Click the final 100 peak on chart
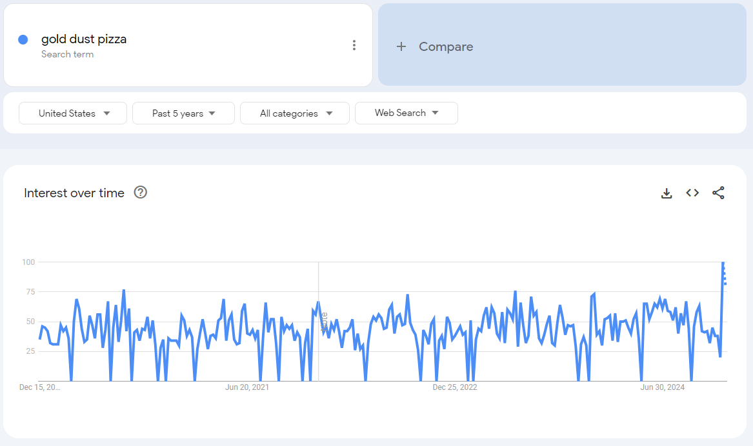Viewport: 753px width, 446px height. [723, 263]
